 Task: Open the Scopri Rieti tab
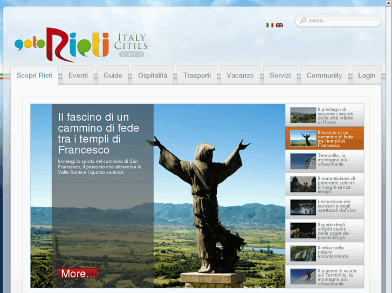click(35, 75)
